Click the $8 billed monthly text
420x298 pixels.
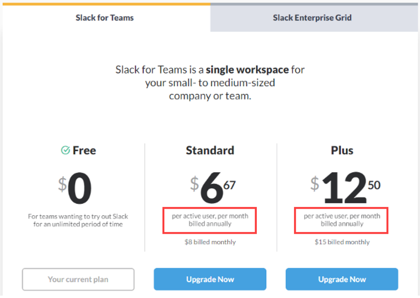(x=210, y=242)
